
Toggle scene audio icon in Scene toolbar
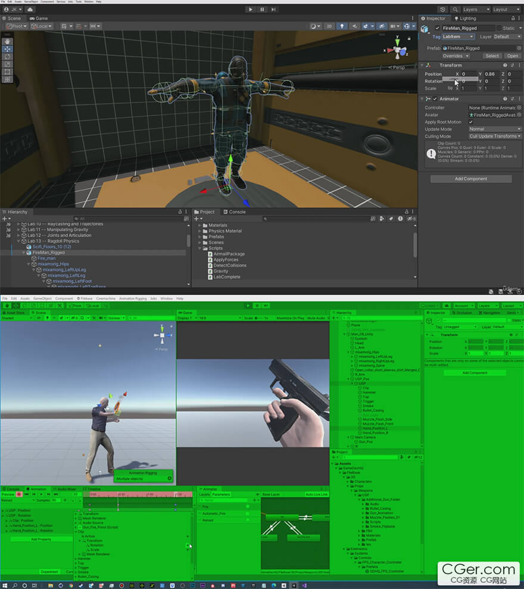tap(354, 26)
